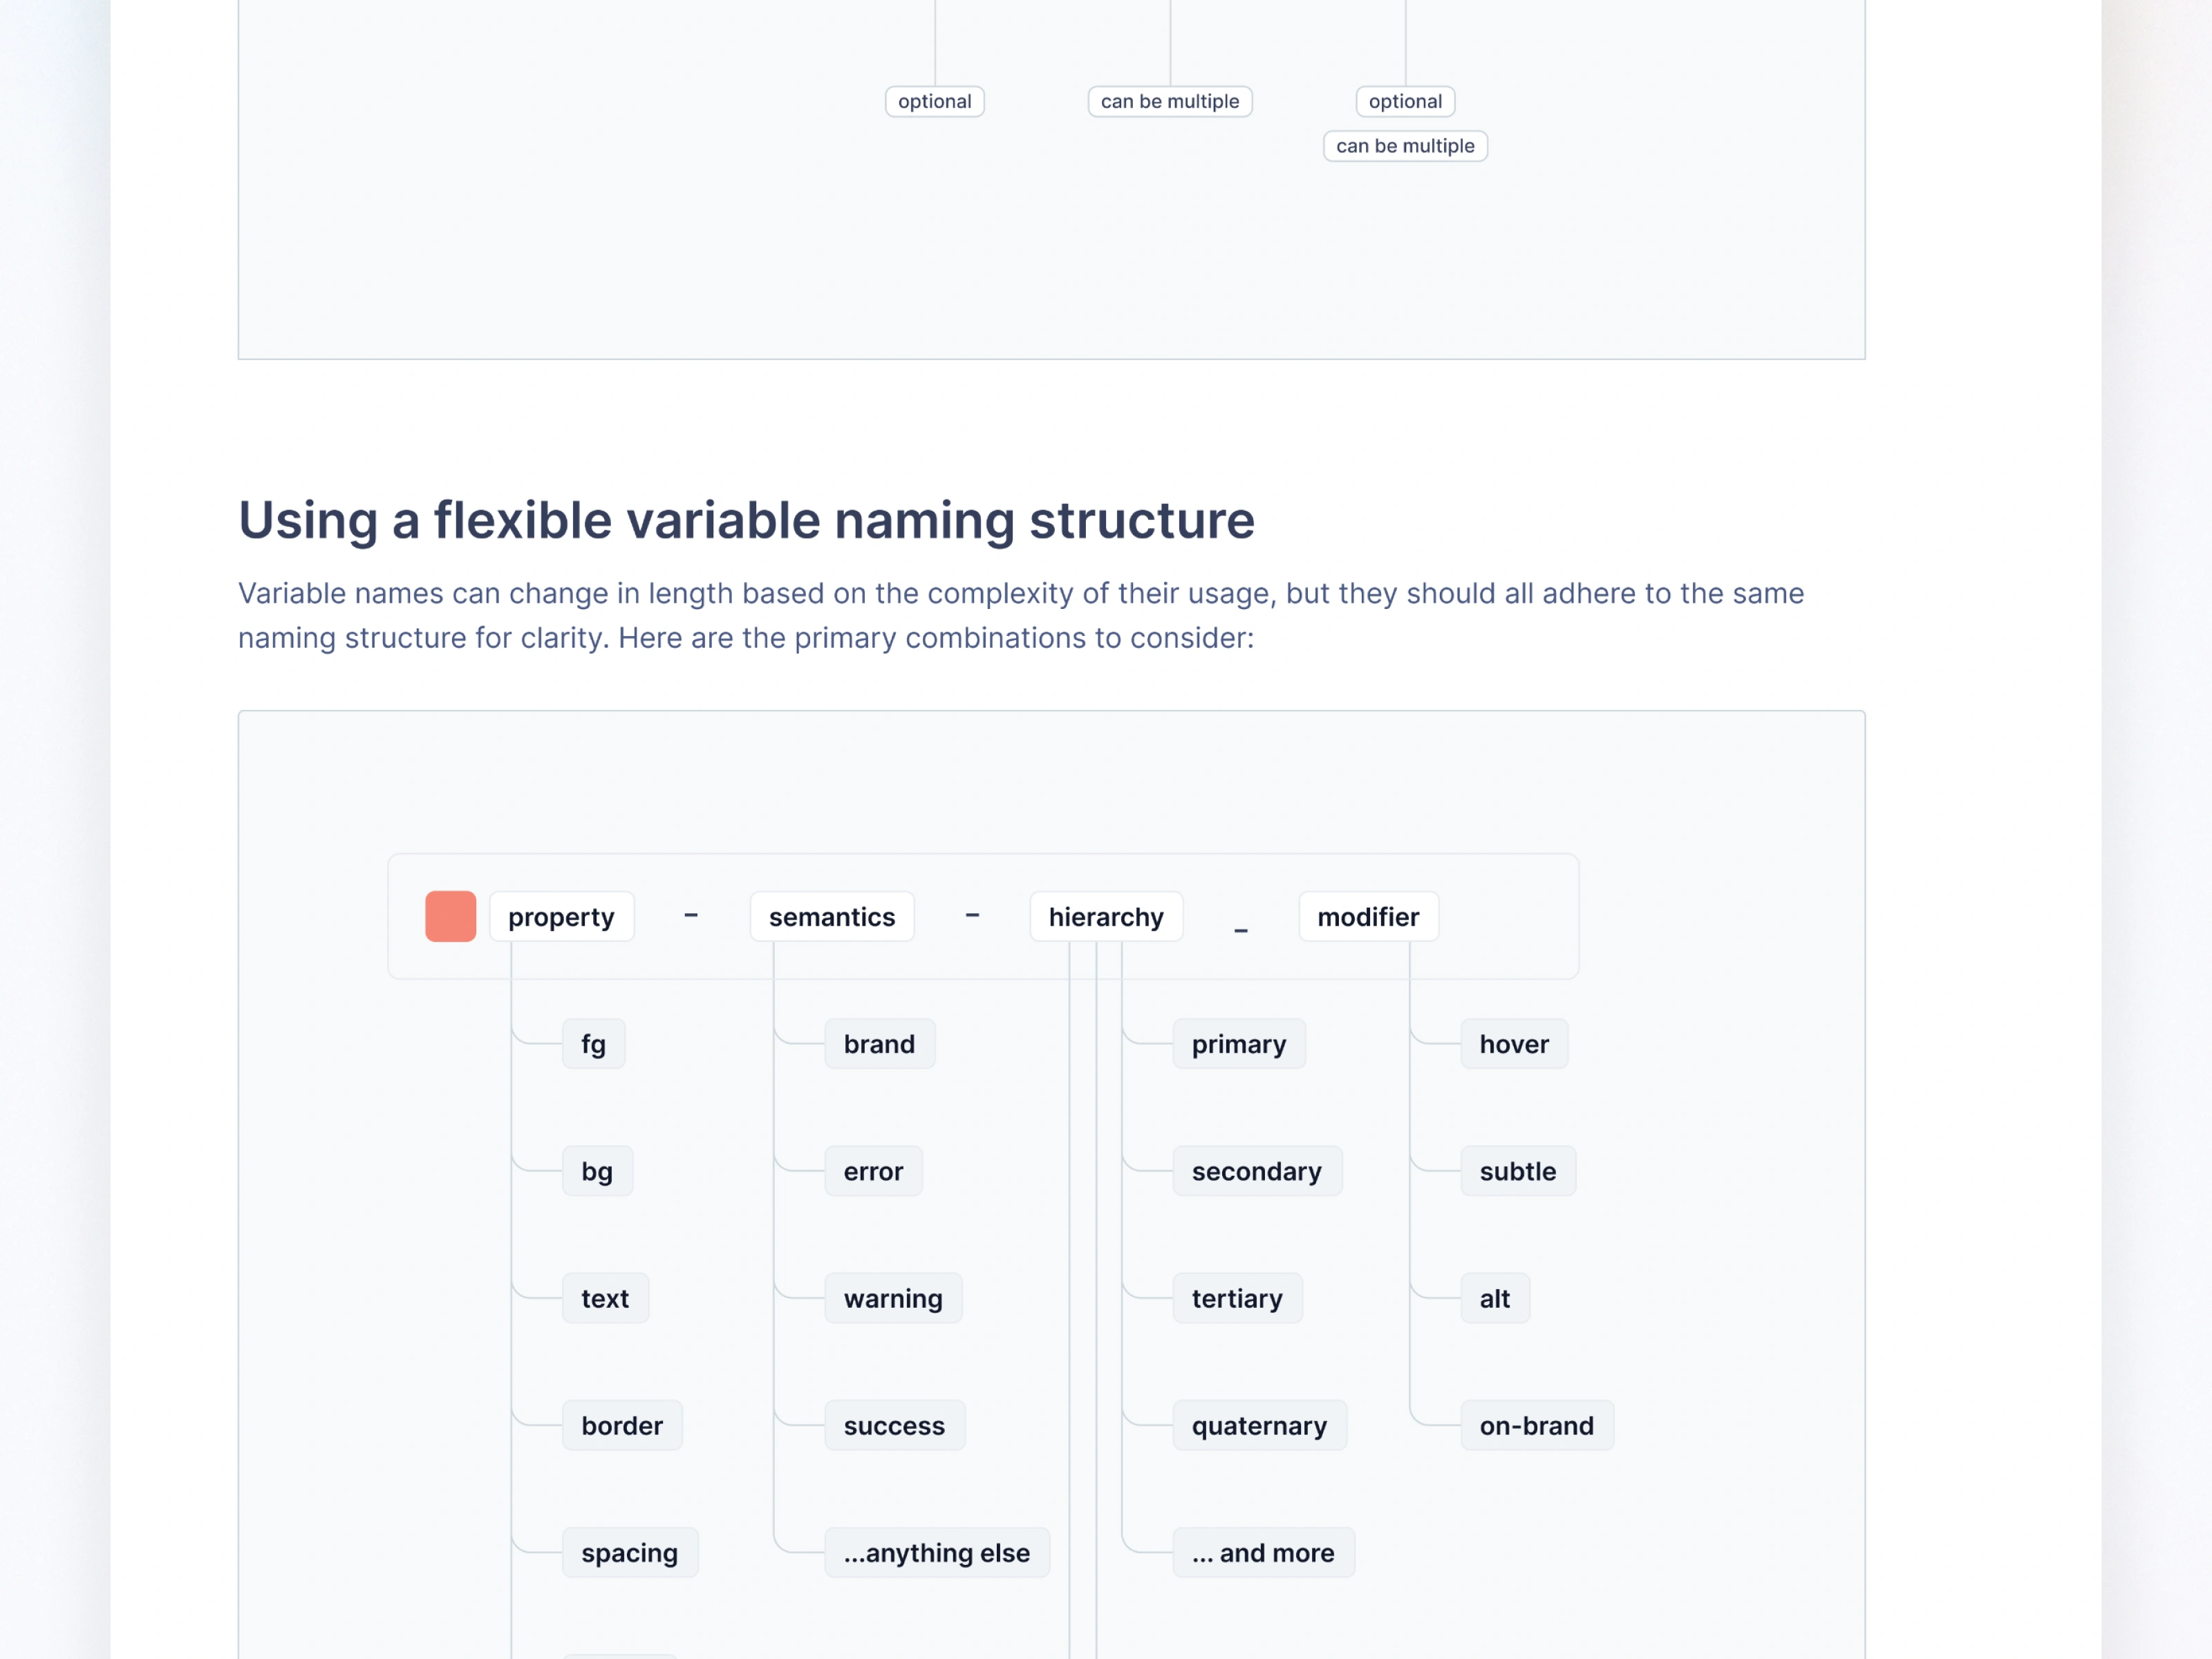Image resolution: width=2212 pixels, height=1659 pixels.
Task: Select the hover modifier option
Action: [x=1513, y=1044]
